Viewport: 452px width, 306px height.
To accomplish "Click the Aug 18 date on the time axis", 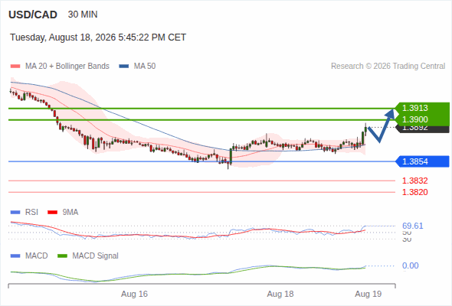I will (x=280, y=294).
